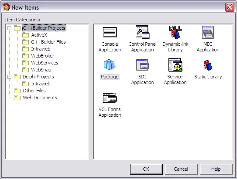
Task: Click the "Service Application" label
Action: [175, 79]
